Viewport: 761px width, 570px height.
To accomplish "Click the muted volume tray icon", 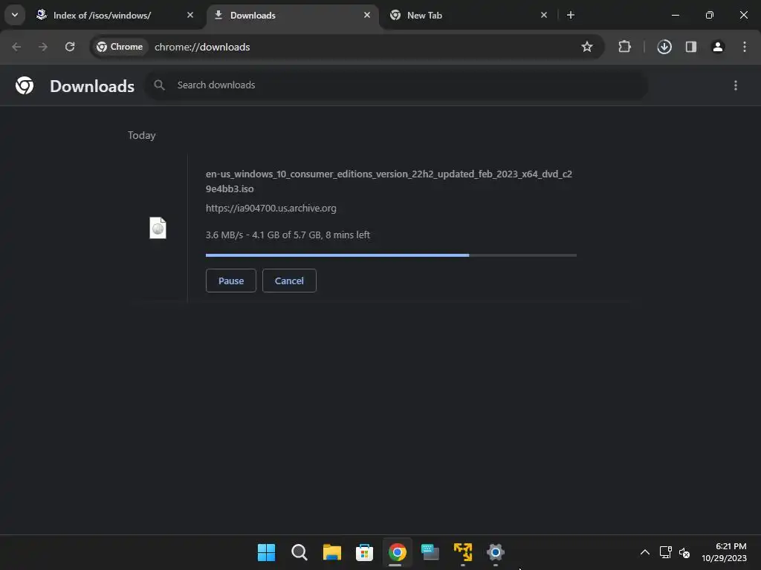I will 684,552.
